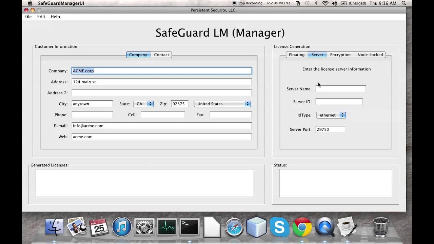Select the Encryption tab
Image resolution: width=434 pixels, height=244 pixels.
[340, 55]
